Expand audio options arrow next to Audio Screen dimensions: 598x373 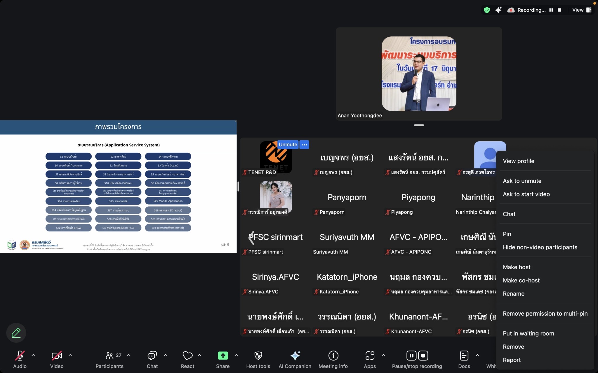click(33, 355)
